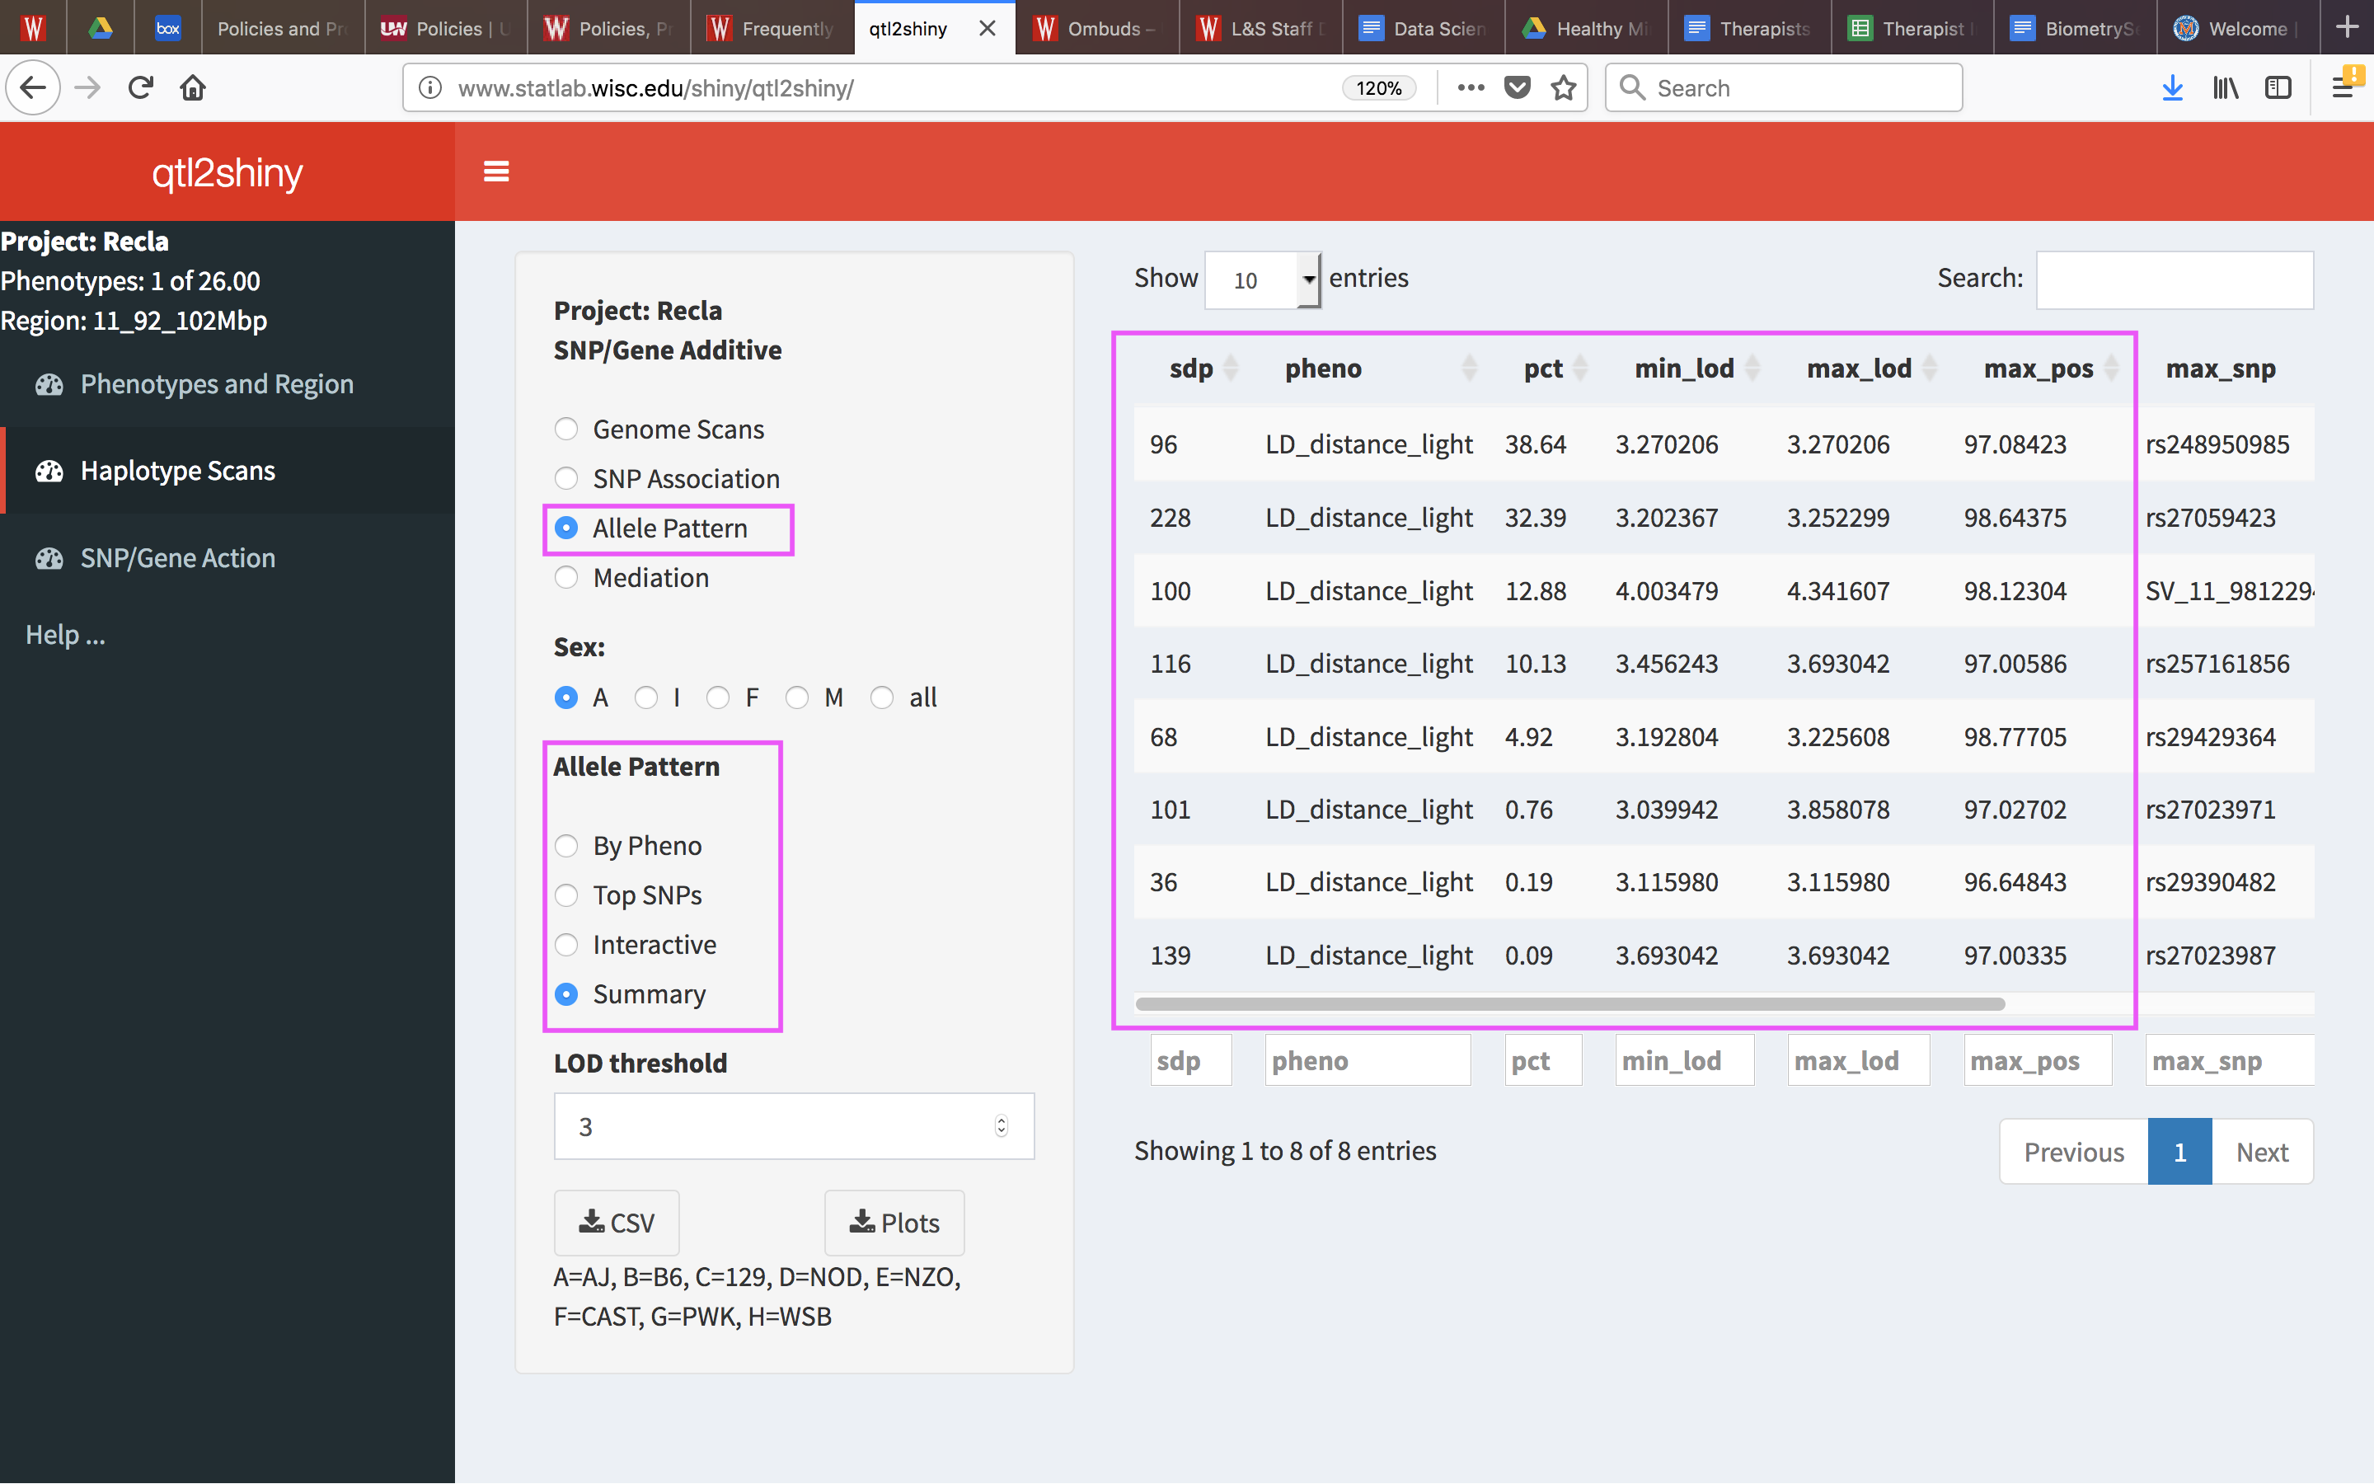Filter by pheno column footer field
2374x1484 pixels.
(1368, 1060)
